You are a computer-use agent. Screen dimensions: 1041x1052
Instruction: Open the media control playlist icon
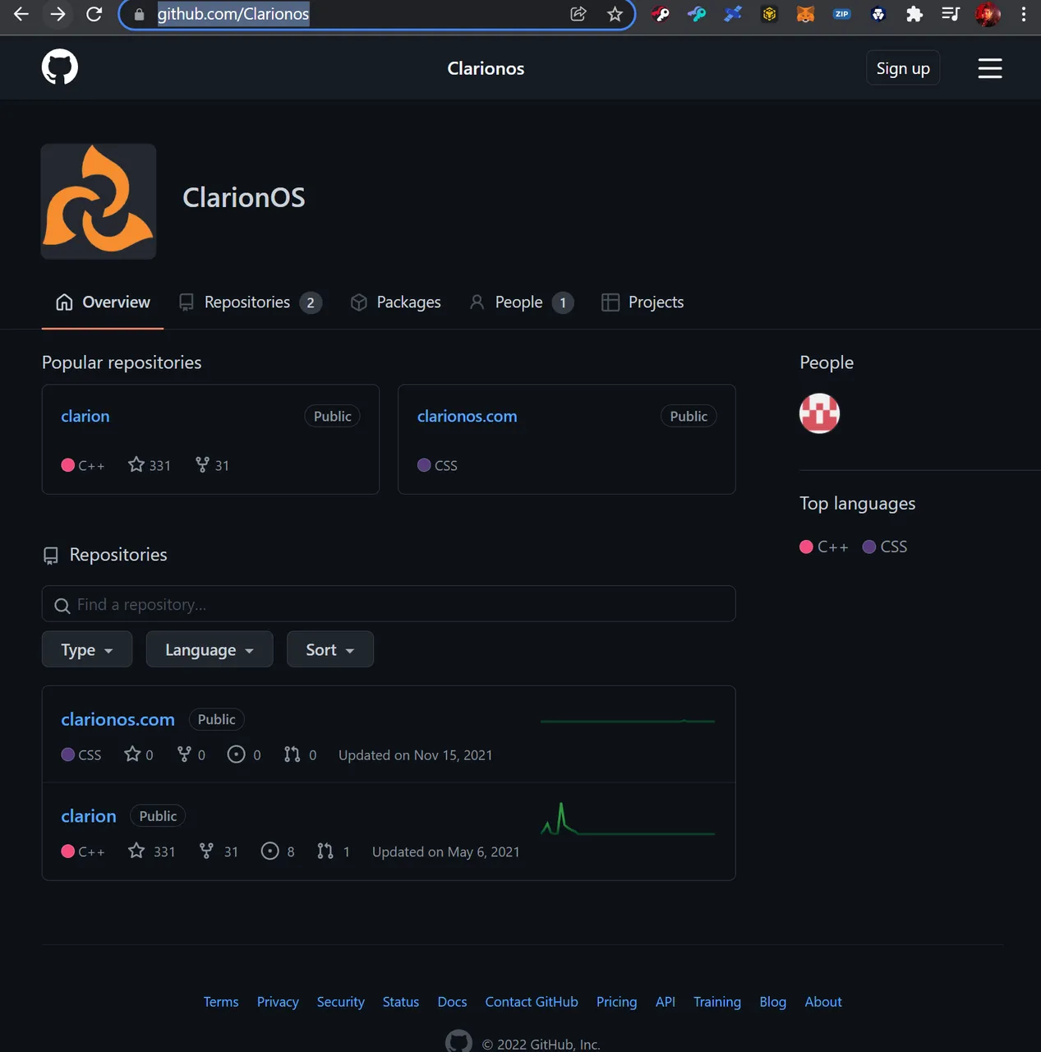coord(951,14)
